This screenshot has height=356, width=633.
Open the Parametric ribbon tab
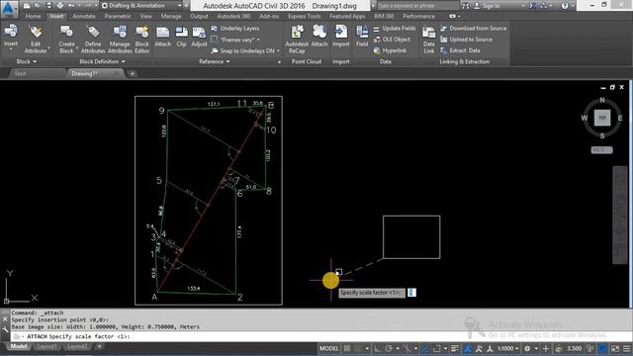point(118,16)
